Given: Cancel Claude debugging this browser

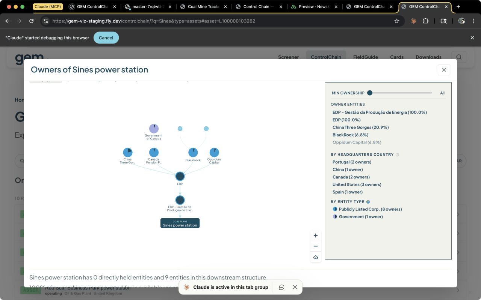Looking at the screenshot, I should click(x=106, y=37).
